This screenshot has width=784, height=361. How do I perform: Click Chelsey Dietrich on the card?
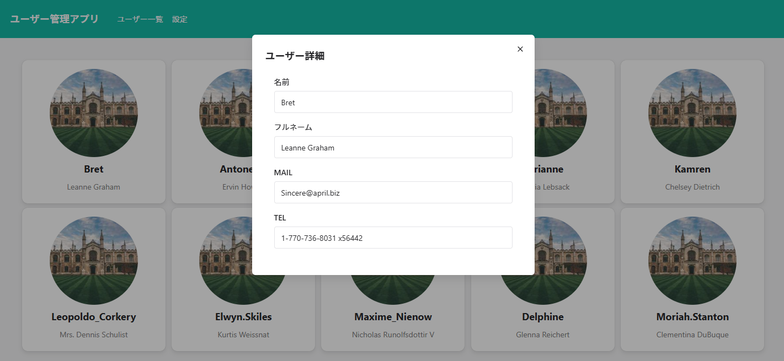coord(692,187)
